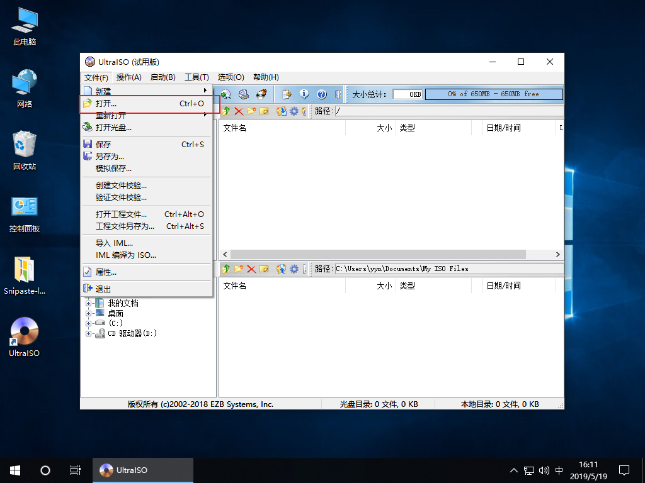
Task: Select the UltraISO desktop shortcut
Action: (x=25, y=337)
